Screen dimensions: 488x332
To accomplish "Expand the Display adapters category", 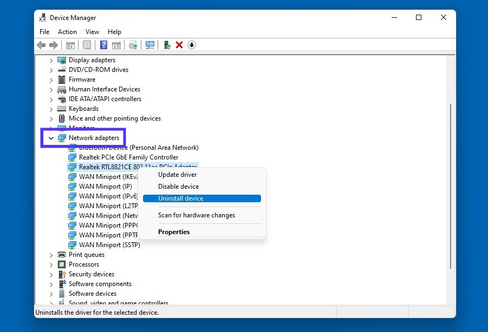I will point(51,60).
